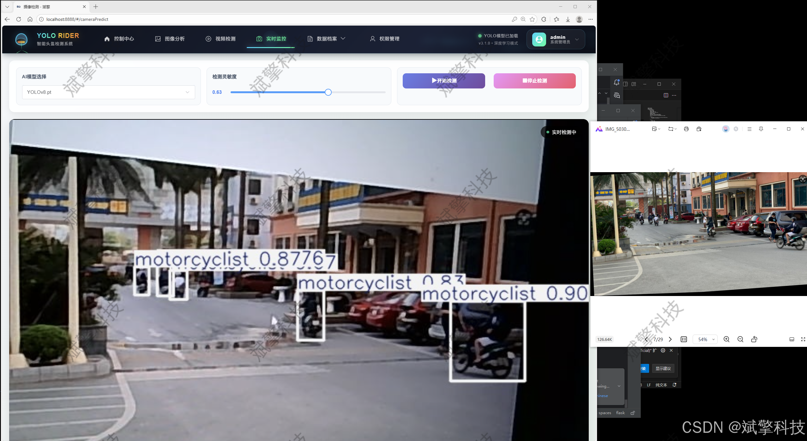Add this page to browser favorites
Screen dimensions: 807x441
pos(532,19)
